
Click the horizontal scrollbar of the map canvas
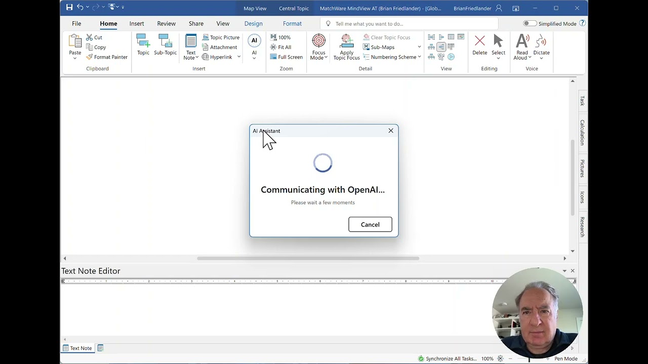(x=308, y=258)
